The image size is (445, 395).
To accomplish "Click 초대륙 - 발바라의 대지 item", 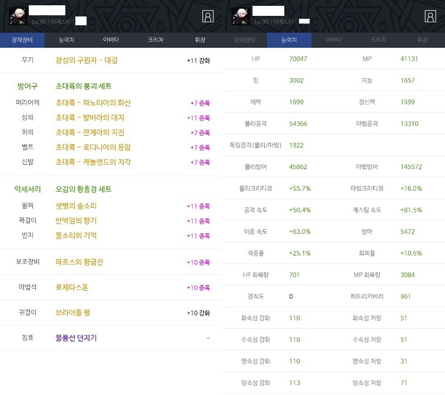I will pyautogui.click(x=89, y=118).
